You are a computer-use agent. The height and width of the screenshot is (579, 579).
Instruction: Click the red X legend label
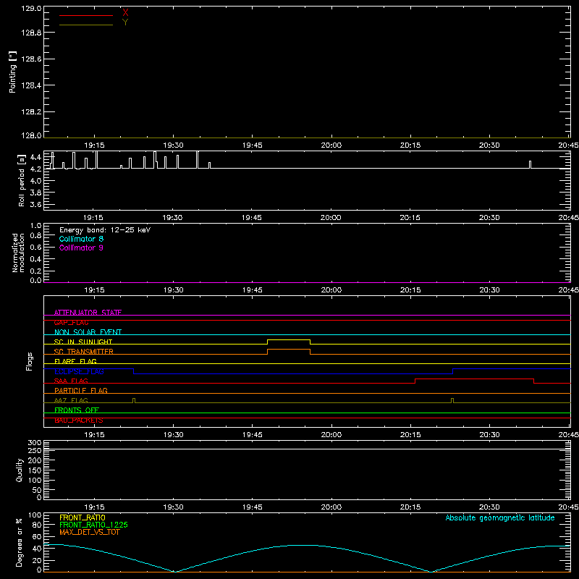(x=125, y=12)
